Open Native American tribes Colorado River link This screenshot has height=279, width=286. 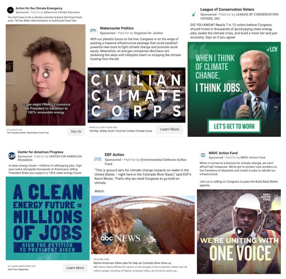pos(132,263)
